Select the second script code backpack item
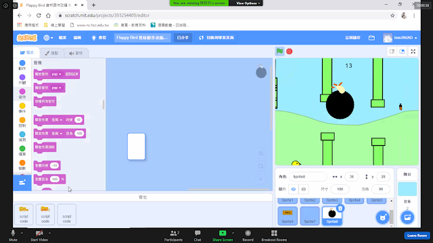433x243 pixels. pyautogui.click(x=45, y=215)
